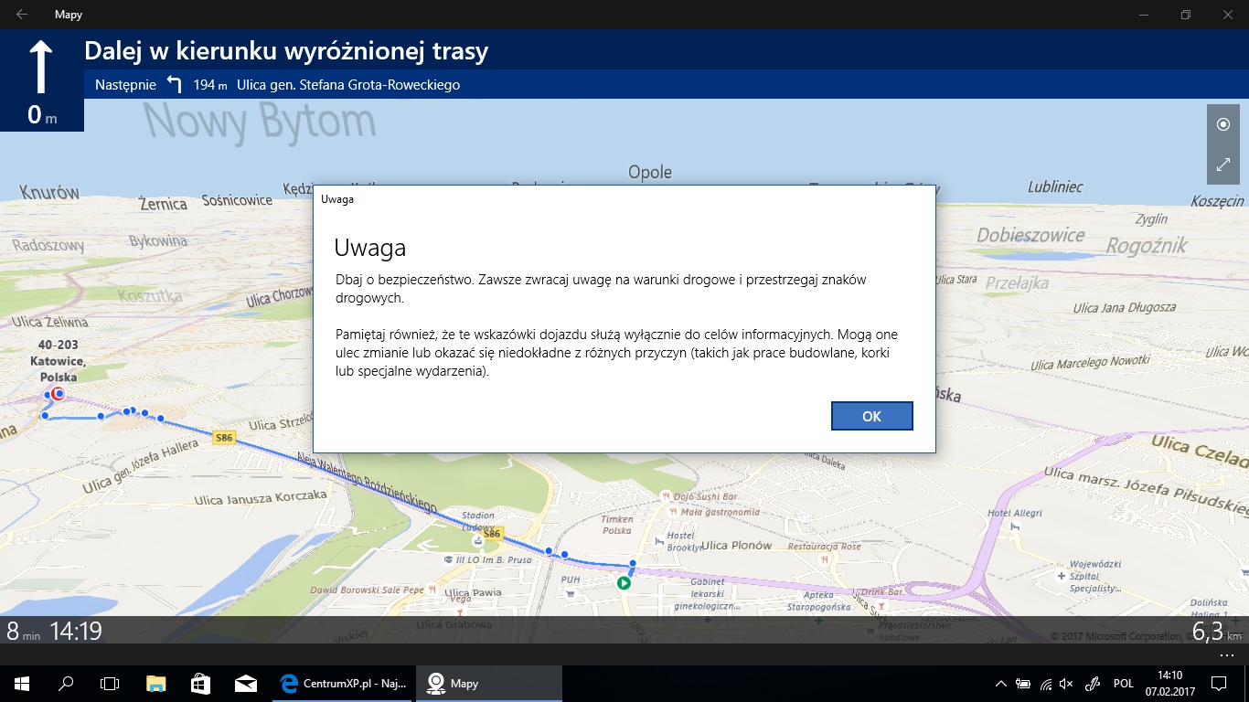This screenshot has height=702, width=1249.
Task: Open Windows taskbar search
Action: pyautogui.click(x=66, y=683)
